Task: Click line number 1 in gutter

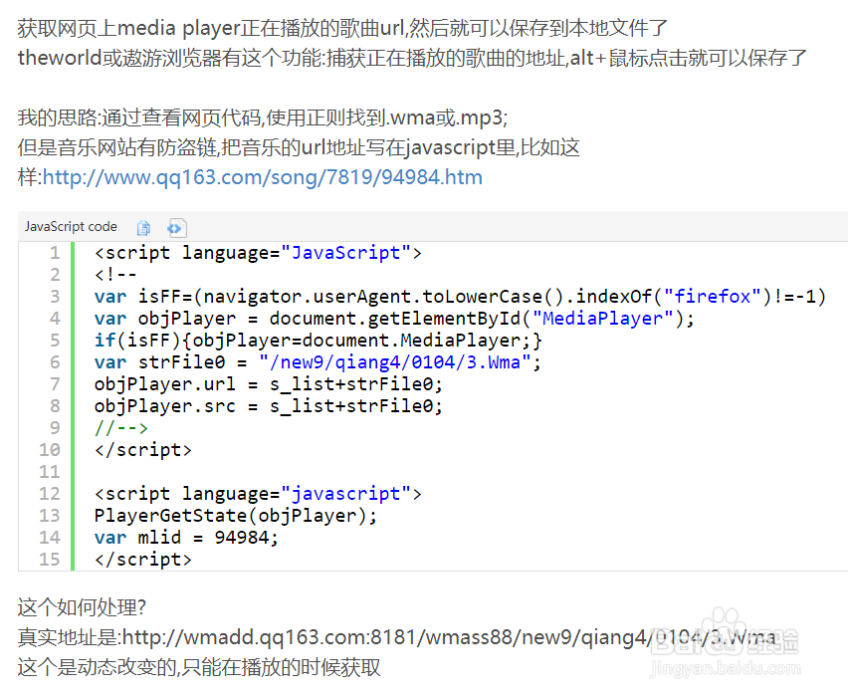Action: click(55, 253)
